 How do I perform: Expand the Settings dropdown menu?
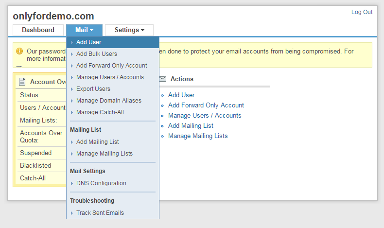click(x=129, y=30)
